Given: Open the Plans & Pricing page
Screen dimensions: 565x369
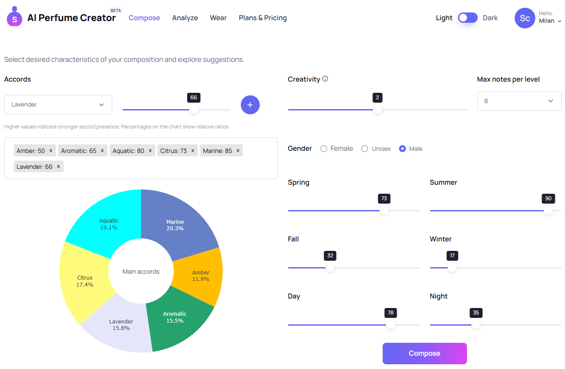Looking at the screenshot, I should click(x=263, y=18).
